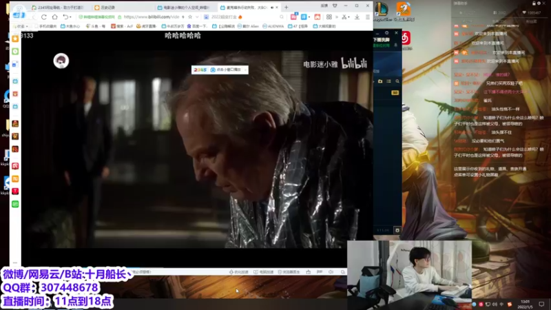Screen dimensions: 551x310
Task: Click the share icon in browser status bar
Action: [308, 272]
